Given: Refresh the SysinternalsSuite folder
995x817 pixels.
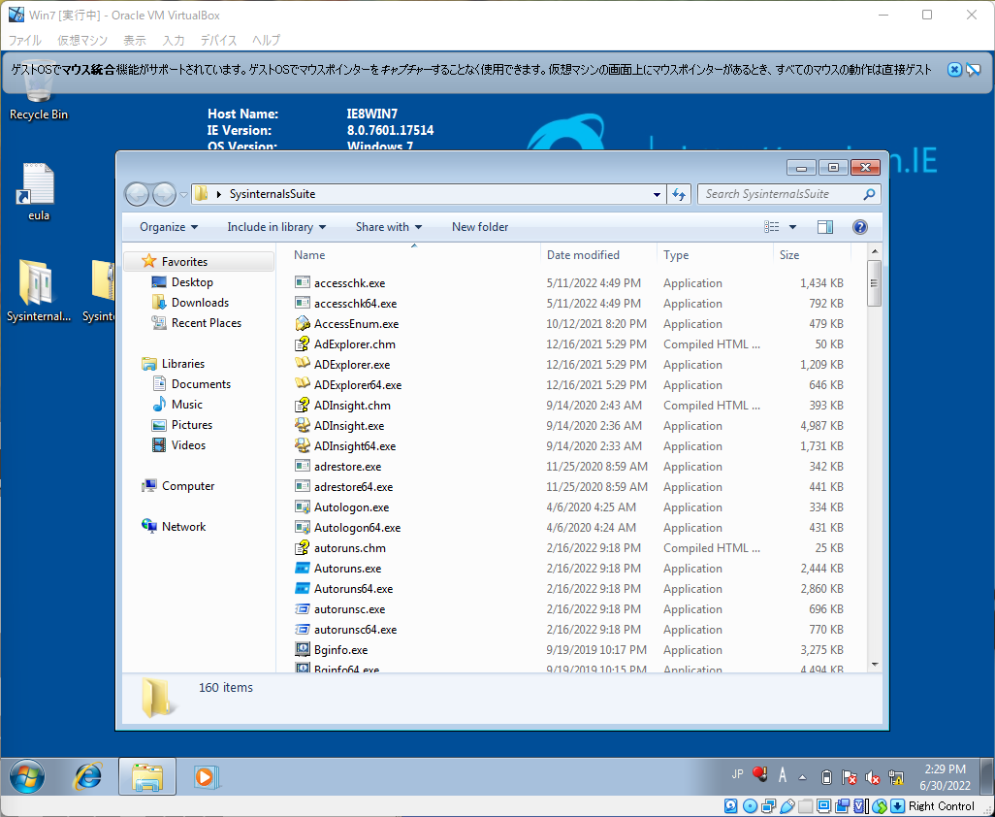Looking at the screenshot, I should [678, 194].
